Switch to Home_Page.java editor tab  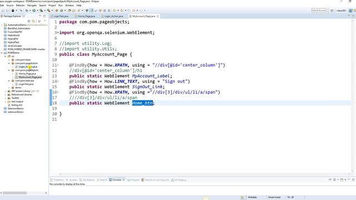[86, 16]
